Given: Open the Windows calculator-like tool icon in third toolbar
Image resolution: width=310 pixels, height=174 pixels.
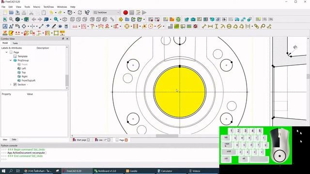Looking at the screenshot, I should (x=66, y=26).
